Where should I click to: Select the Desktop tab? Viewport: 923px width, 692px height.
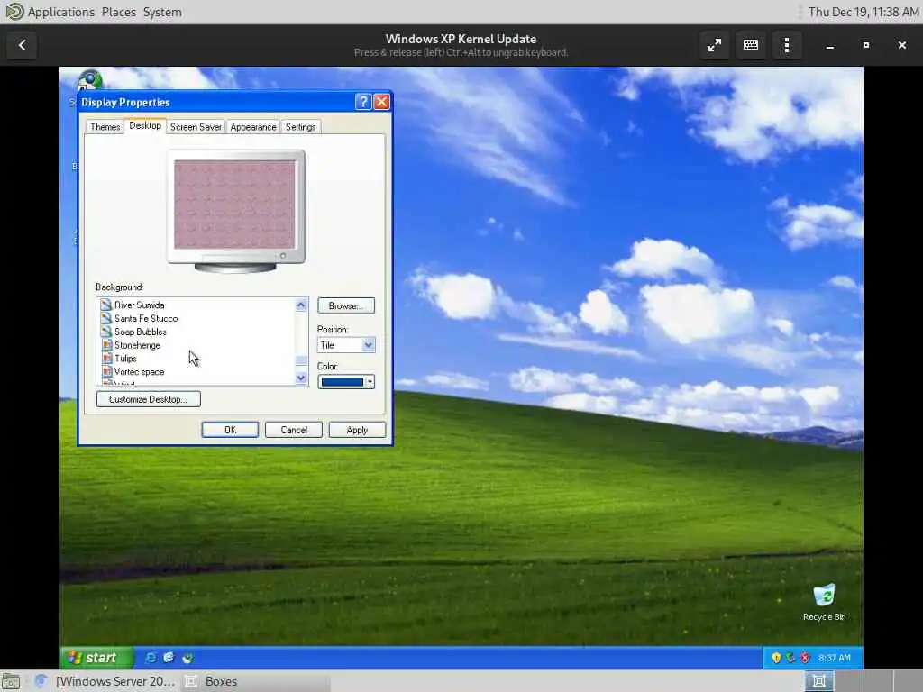point(145,126)
